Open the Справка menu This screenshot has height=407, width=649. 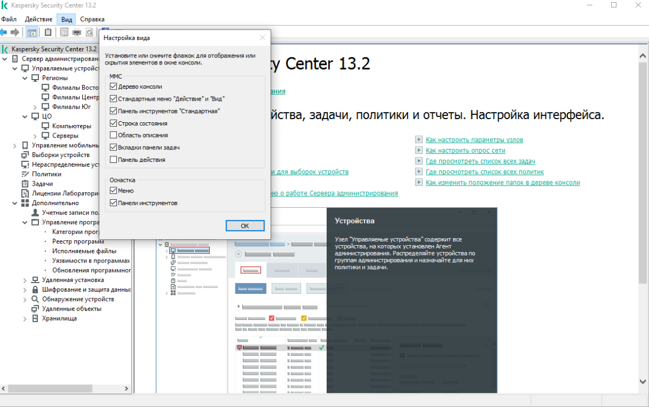[x=92, y=19]
